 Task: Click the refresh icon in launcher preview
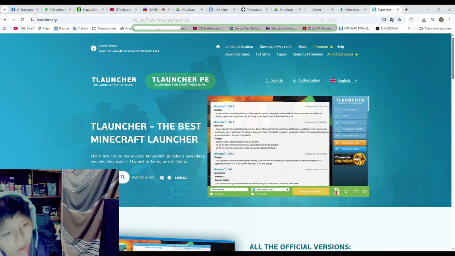(x=346, y=191)
